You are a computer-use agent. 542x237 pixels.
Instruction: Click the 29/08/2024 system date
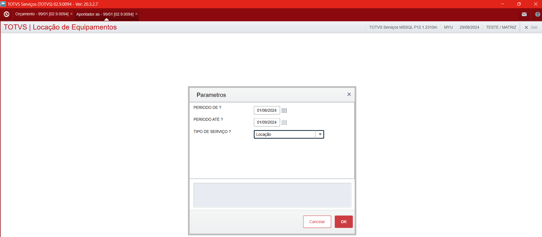(469, 27)
